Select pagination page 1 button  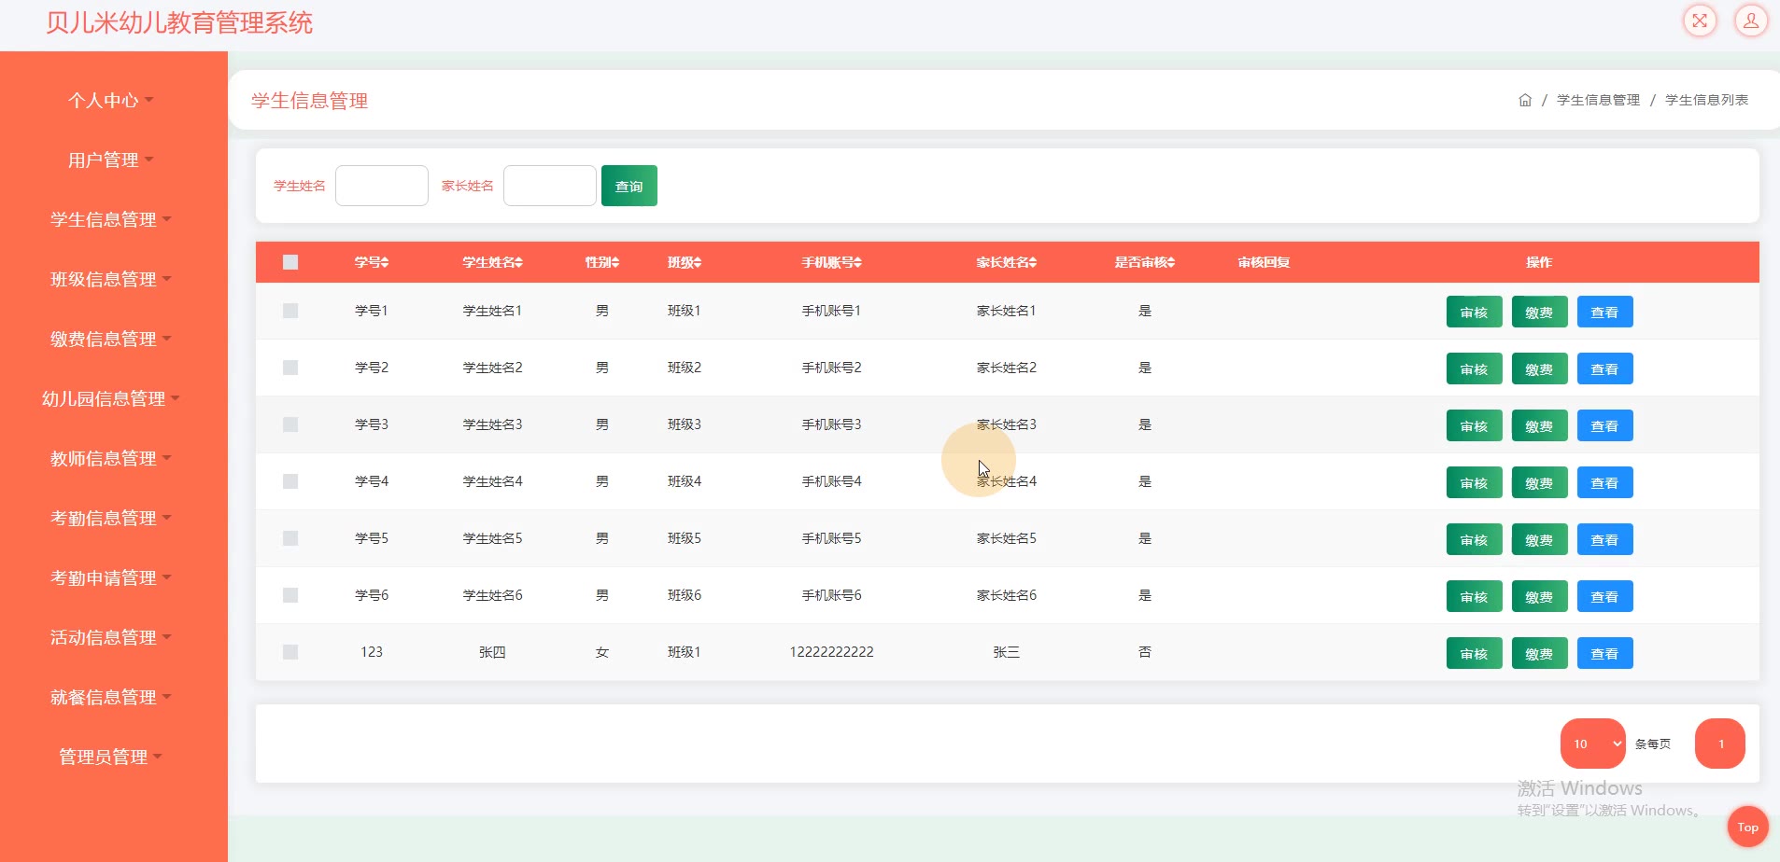coord(1720,744)
